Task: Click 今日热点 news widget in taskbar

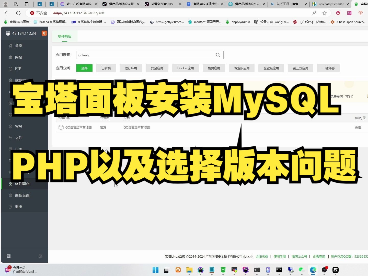Action: (21, 270)
